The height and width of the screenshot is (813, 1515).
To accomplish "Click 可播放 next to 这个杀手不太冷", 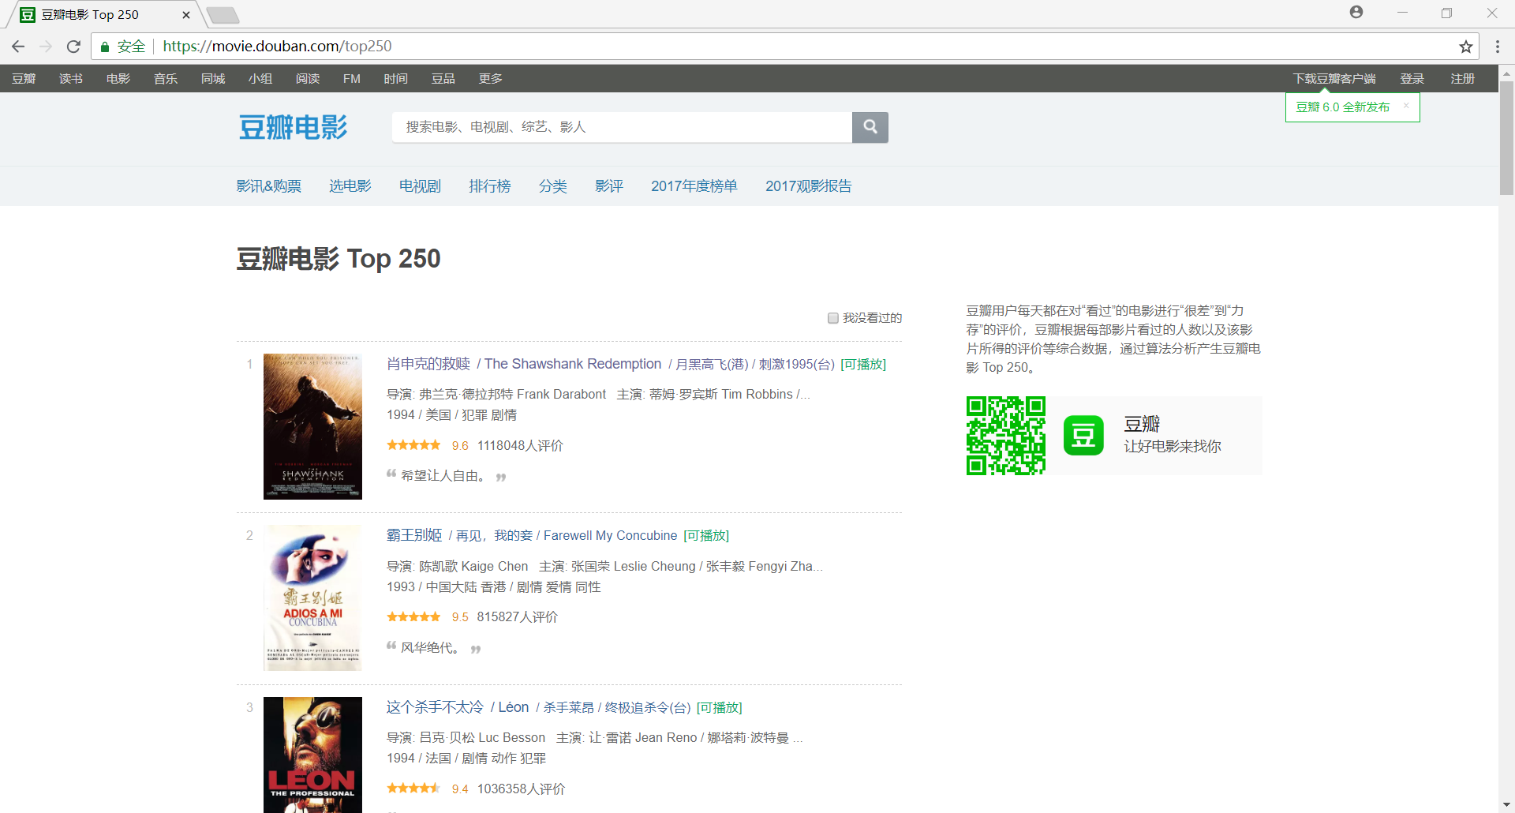I will (720, 707).
